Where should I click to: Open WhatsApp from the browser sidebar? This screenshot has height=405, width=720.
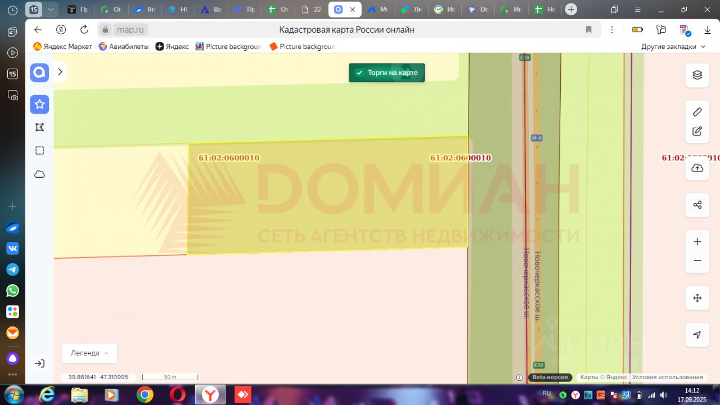coord(12,291)
